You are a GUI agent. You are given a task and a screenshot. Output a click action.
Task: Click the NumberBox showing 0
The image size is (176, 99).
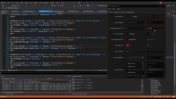[135, 28]
